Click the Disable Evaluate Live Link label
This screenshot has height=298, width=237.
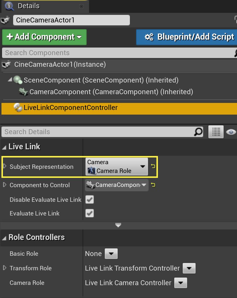46,199
